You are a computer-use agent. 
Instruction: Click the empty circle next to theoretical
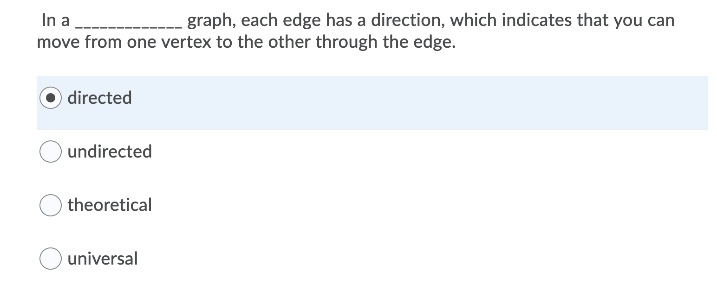(50, 205)
